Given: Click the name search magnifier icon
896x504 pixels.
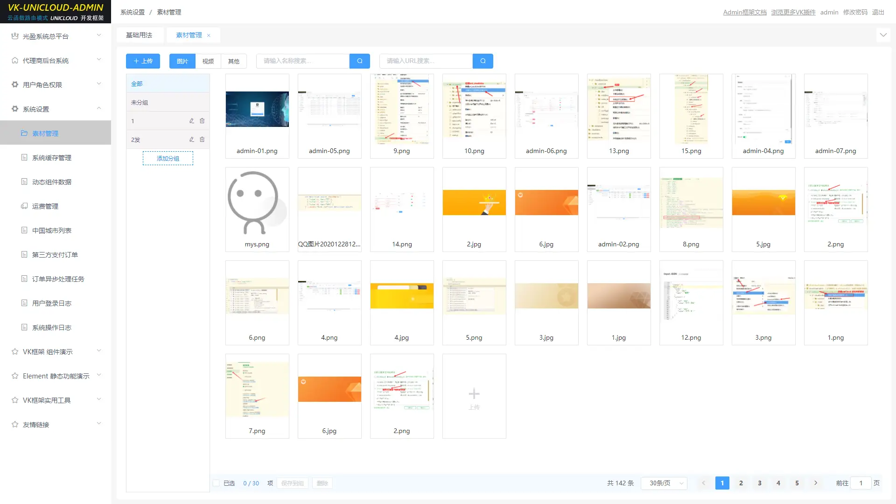Looking at the screenshot, I should [x=359, y=61].
